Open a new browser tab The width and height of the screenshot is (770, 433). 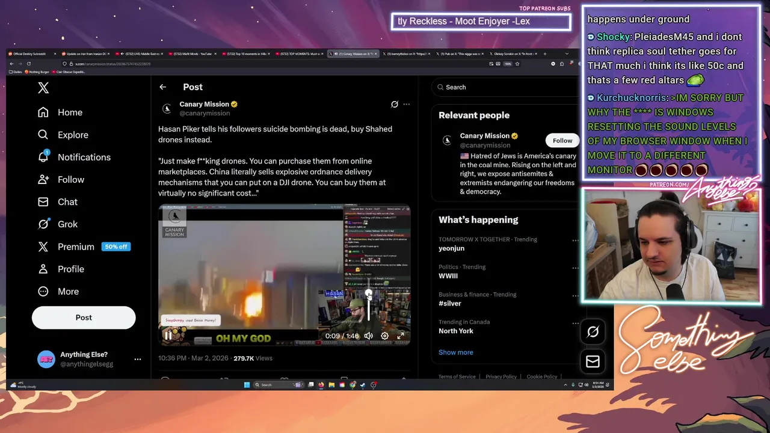tap(544, 54)
